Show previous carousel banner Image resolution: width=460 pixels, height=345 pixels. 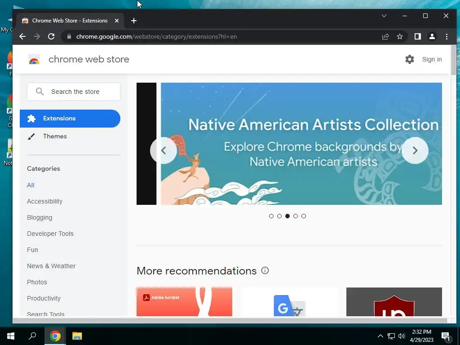pos(164,150)
